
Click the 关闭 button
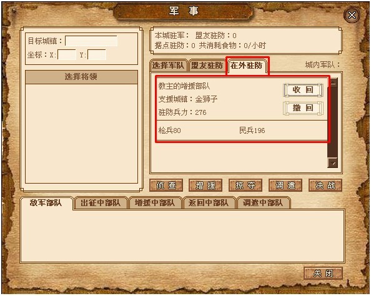(323, 274)
